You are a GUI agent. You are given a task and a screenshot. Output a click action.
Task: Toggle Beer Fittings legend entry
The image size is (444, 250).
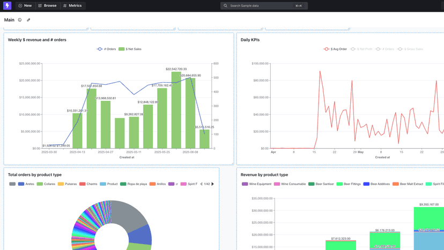tap(349, 184)
